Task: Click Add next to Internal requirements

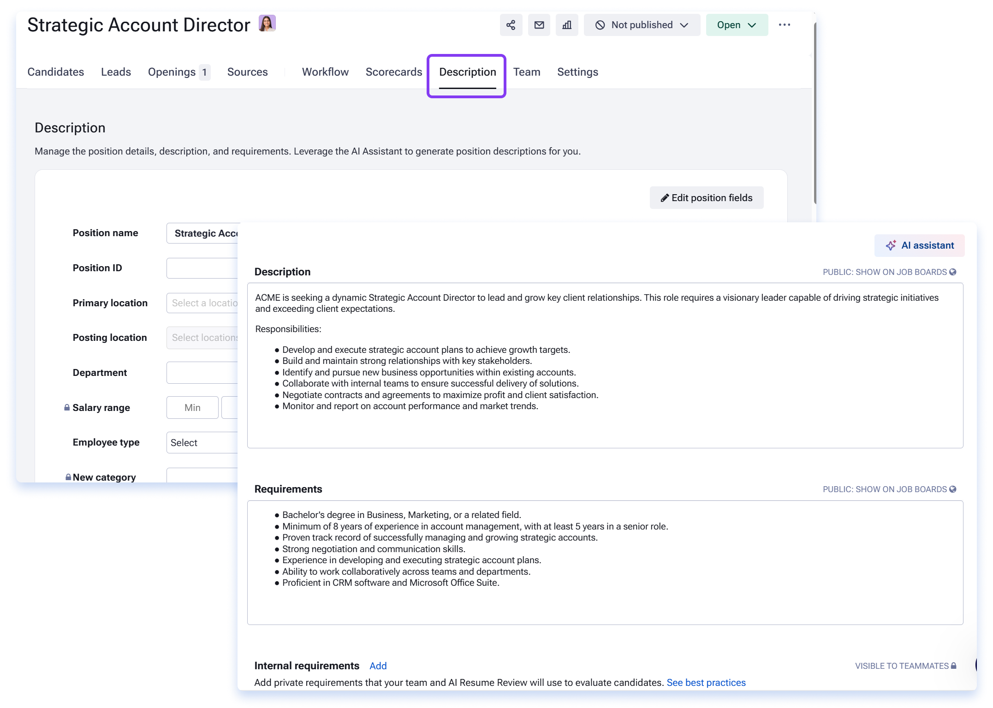Action: click(x=378, y=666)
